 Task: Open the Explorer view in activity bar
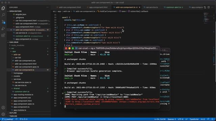[x=3, y=8]
